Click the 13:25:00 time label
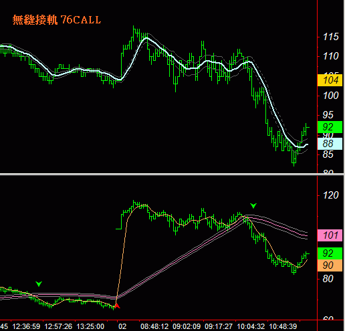Viewport: 345px width, 331px height. (x=90, y=326)
